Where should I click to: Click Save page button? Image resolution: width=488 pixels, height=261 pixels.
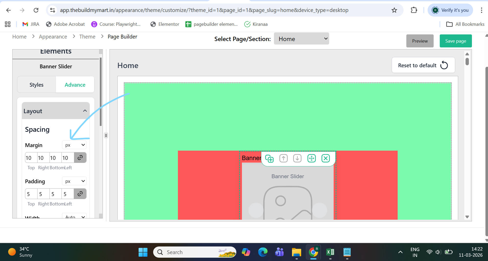(456, 41)
